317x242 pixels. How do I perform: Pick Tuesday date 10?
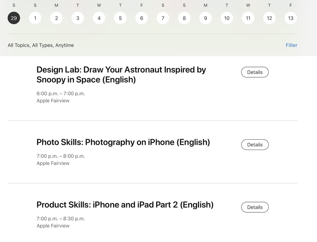[227, 18]
